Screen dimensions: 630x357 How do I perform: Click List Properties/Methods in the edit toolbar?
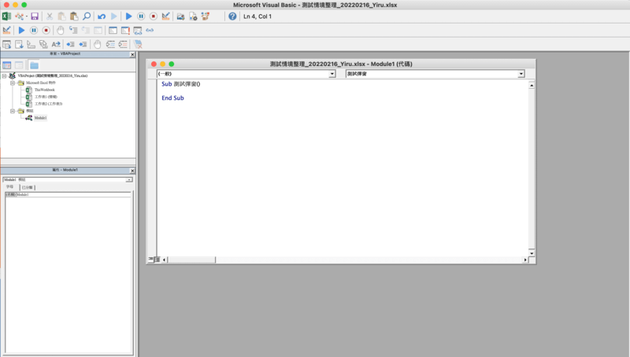pos(7,44)
